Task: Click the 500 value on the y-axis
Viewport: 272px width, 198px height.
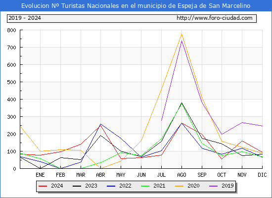Action: pos(12,82)
